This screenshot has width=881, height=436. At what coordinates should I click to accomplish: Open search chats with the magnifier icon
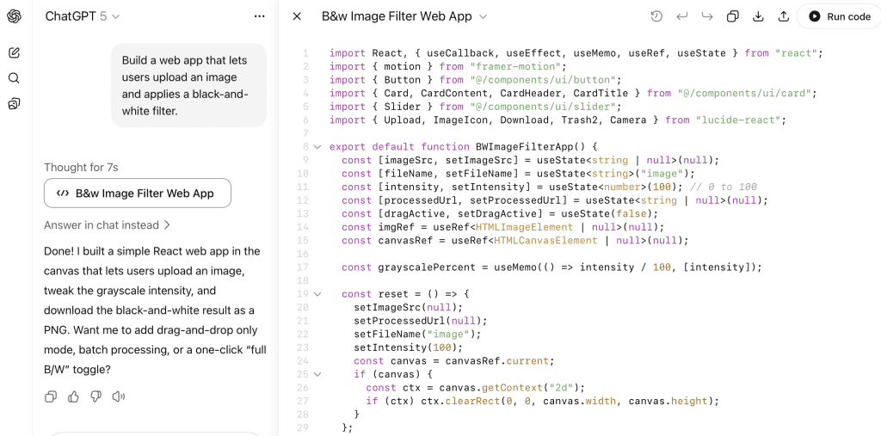pyautogui.click(x=15, y=78)
